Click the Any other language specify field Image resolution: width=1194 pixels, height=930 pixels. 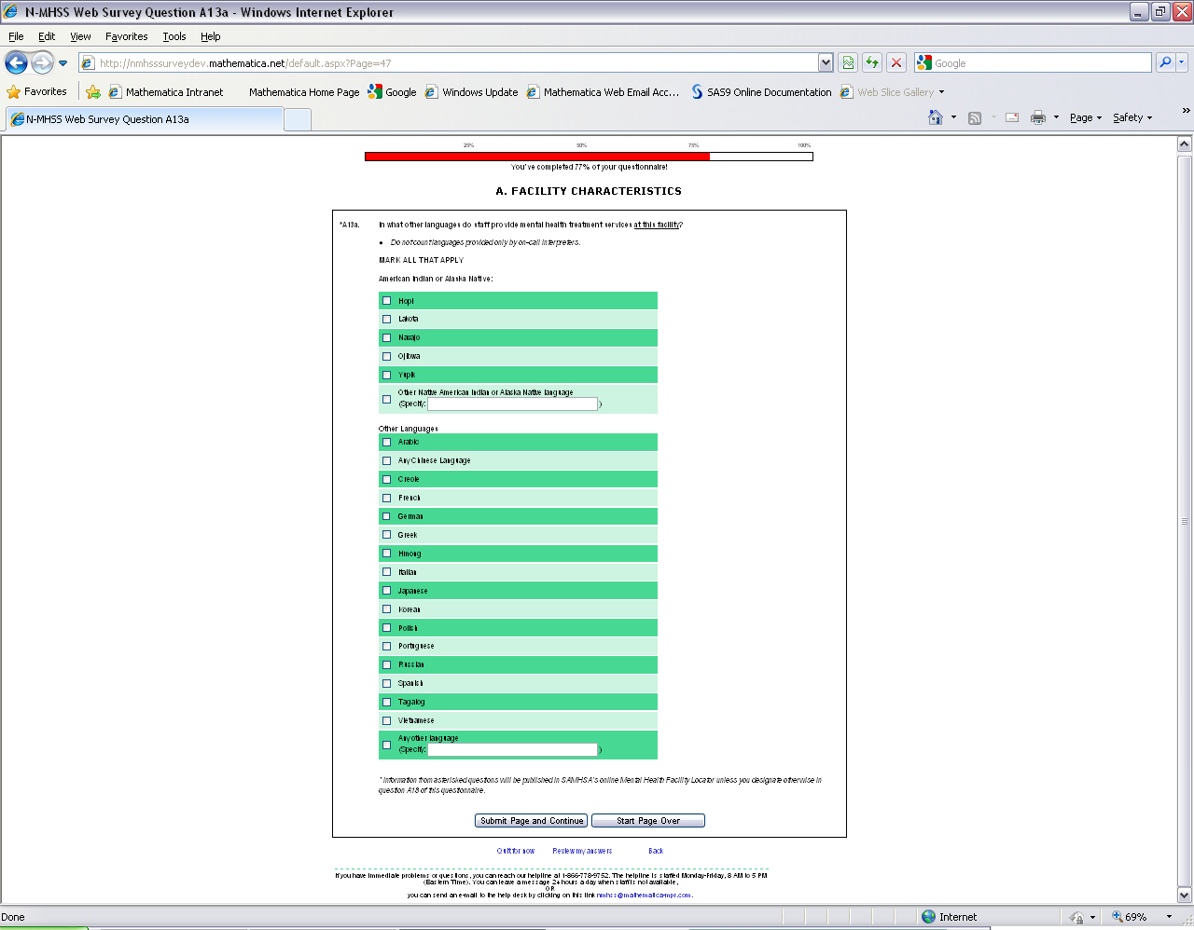[512, 749]
